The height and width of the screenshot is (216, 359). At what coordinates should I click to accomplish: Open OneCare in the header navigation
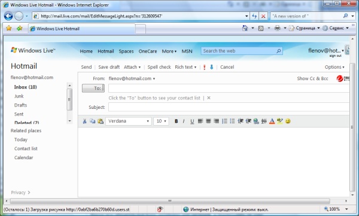[x=148, y=51]
